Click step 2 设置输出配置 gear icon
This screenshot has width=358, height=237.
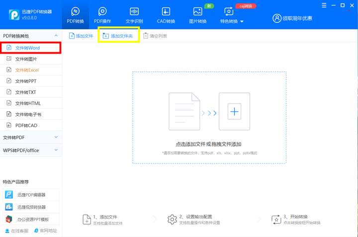172,220
